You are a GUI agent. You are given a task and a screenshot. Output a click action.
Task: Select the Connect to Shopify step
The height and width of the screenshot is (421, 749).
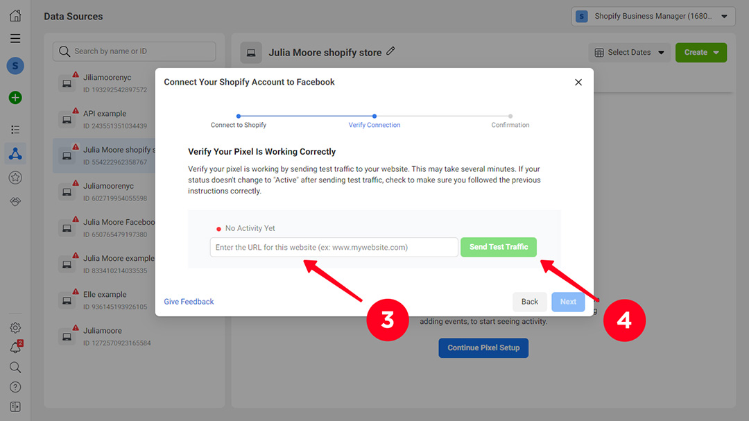click(x=239, y=121)
